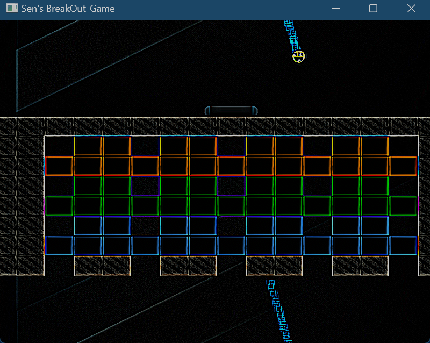Screen dimensions: 430x343
Task: Click the leftmost hatched brick below the blue rows
Action: (88, 266)
